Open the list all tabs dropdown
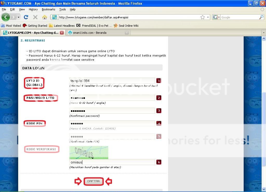This screenshot has height=192, width=266. tap(264, 33)
